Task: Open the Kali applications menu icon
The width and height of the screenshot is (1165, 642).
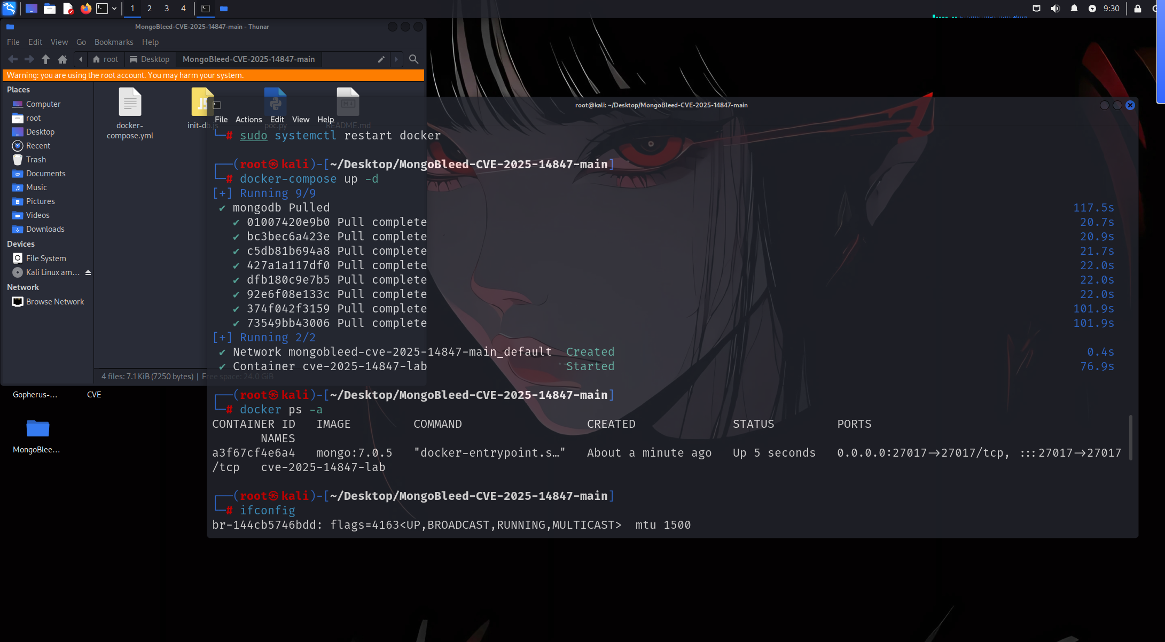Action: (x=9, y=9)
